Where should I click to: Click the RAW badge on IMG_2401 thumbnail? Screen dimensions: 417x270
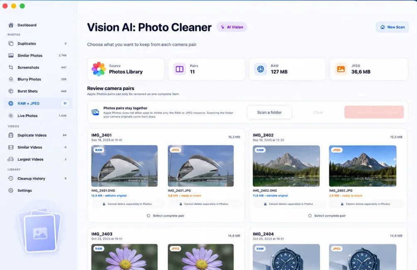pos(99,150)
